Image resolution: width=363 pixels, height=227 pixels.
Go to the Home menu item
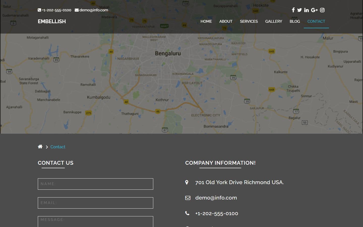pos(206,21)
